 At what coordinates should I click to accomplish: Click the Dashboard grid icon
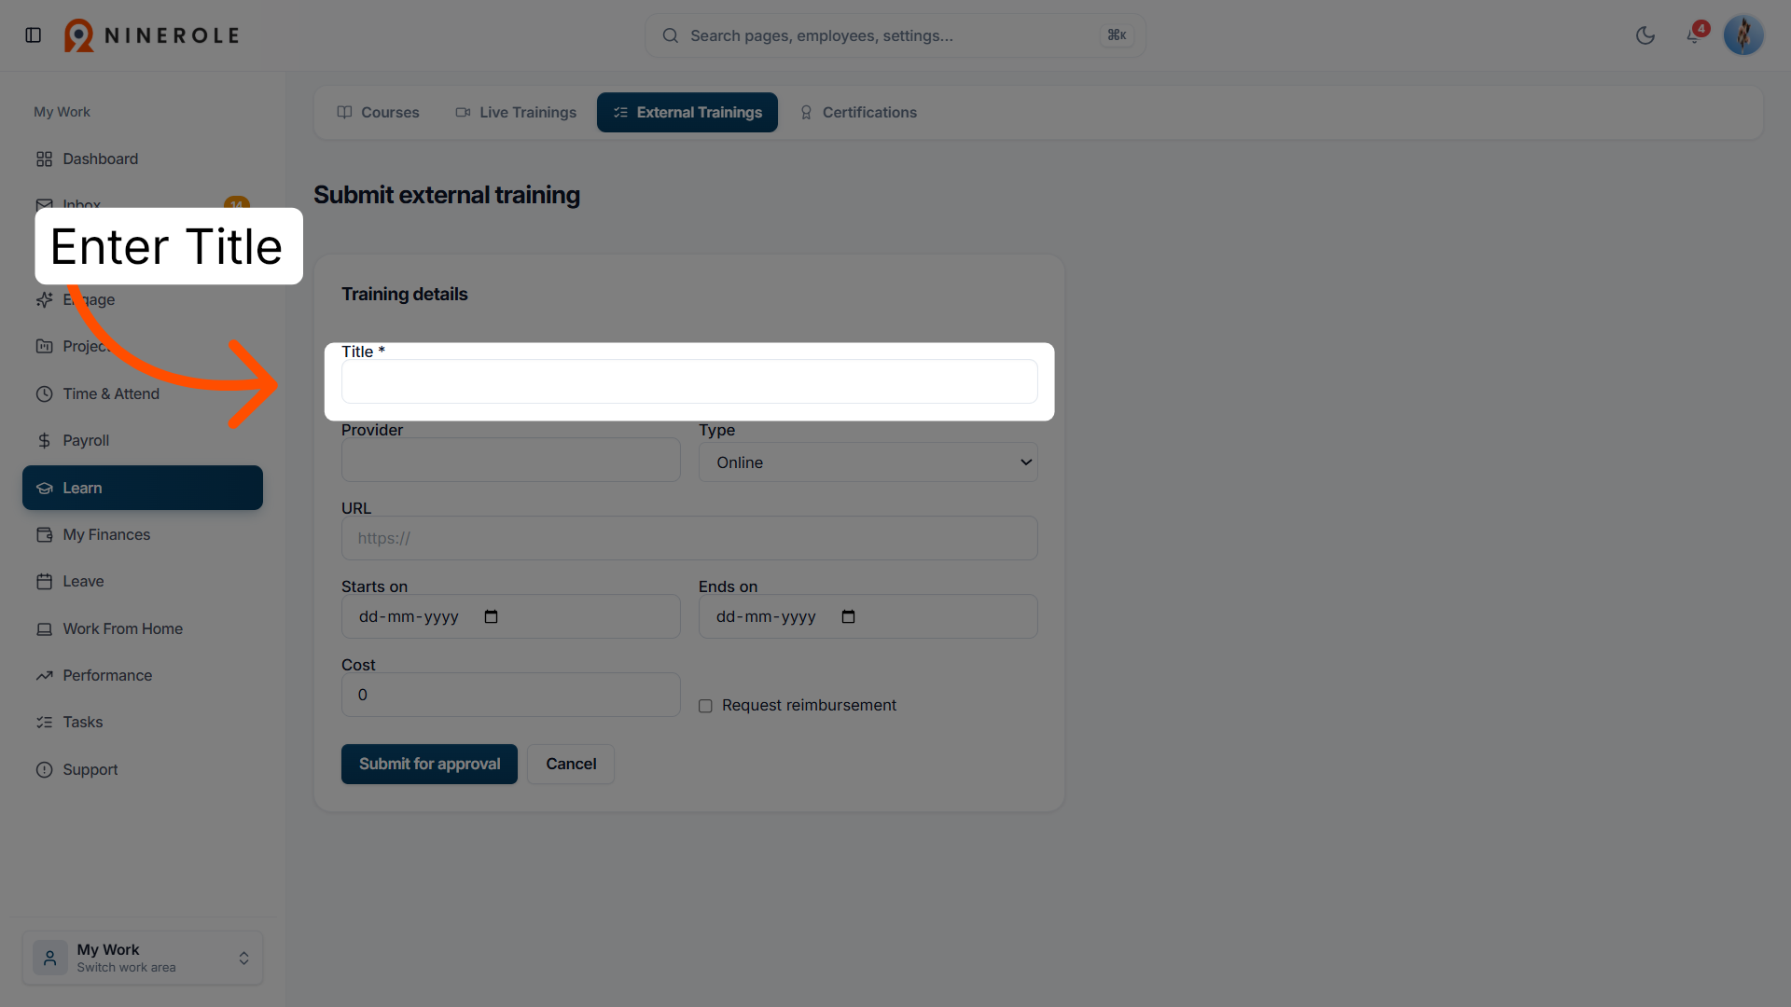coord(44,159)
